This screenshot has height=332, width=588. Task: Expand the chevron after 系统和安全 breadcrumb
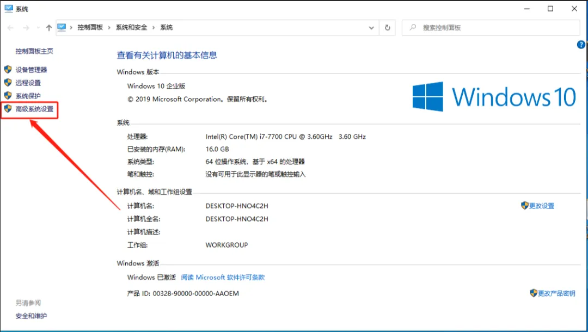tap(154, 28)
